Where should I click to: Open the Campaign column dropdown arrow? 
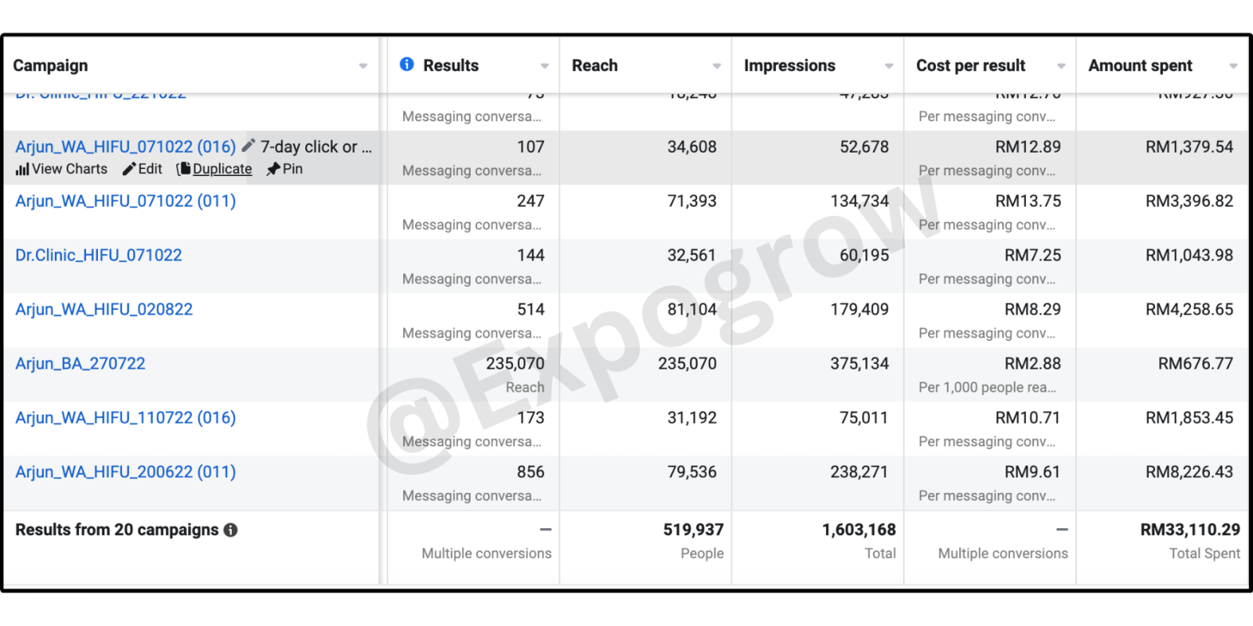click(363, 67)
